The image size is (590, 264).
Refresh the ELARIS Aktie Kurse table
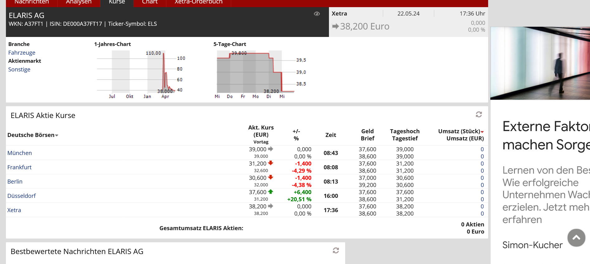pos(479,115)
